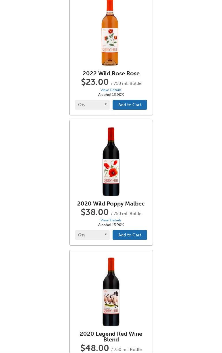Click the alcohol percentage under Wild Rose Rose

pos(111,95)
